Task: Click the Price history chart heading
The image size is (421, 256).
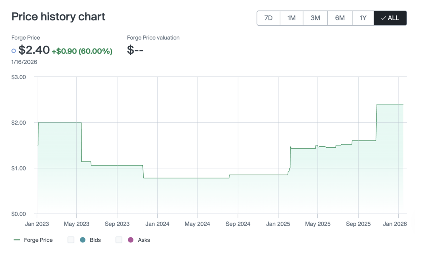Action: coord(58,17)
